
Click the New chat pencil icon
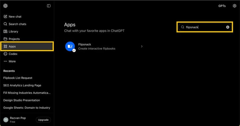click(5, 17)
